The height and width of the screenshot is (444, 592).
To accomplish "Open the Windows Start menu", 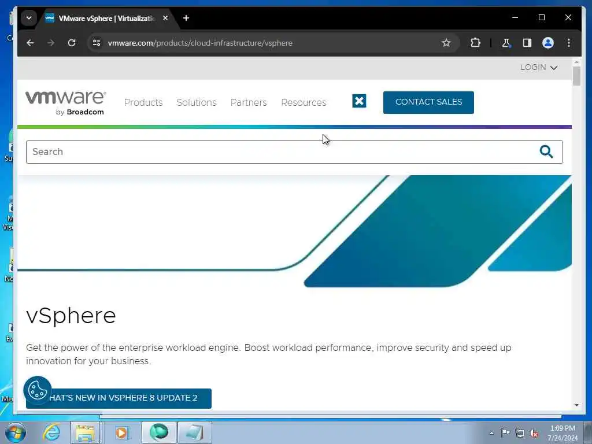I will click(16, 432).
